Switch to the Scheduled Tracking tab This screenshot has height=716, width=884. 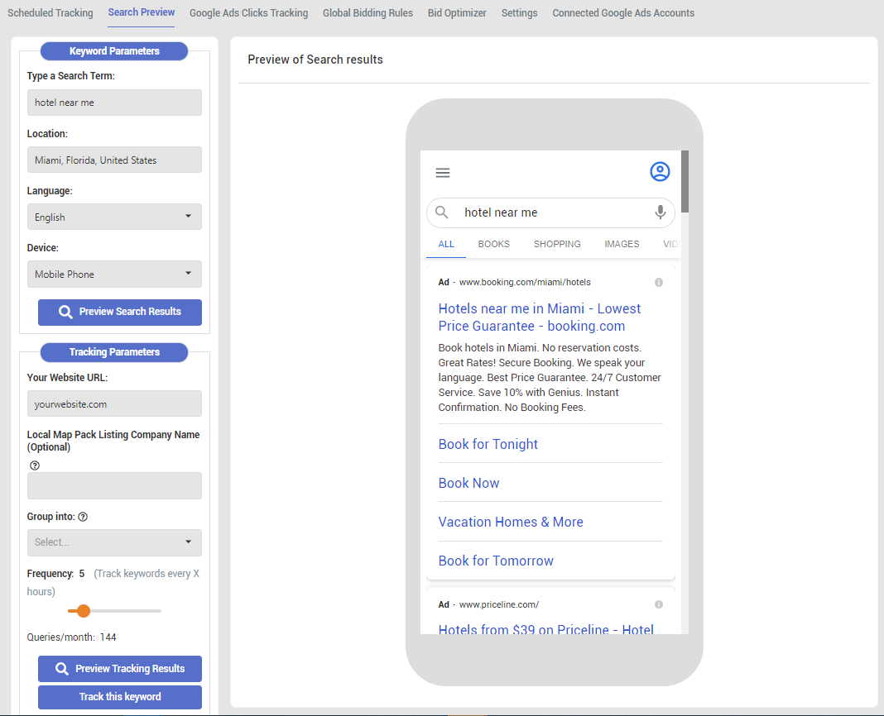pyautogui.click(x=50, y=13)
